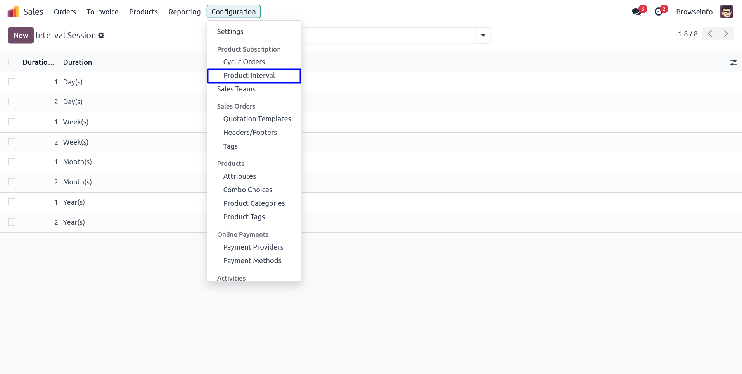Open the Reporting menu
This screenshot has height=374, width=742.
[184, 12]
